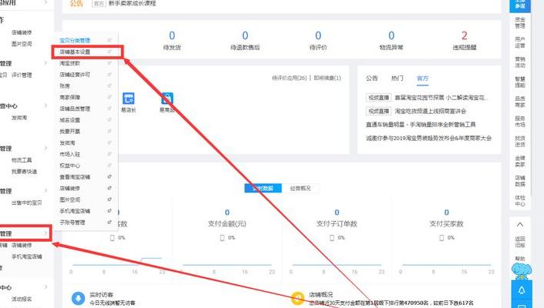Screen dimensions: 544x308
Task: Click the pin icon beside 商家保障
Action: click(110, 97)
